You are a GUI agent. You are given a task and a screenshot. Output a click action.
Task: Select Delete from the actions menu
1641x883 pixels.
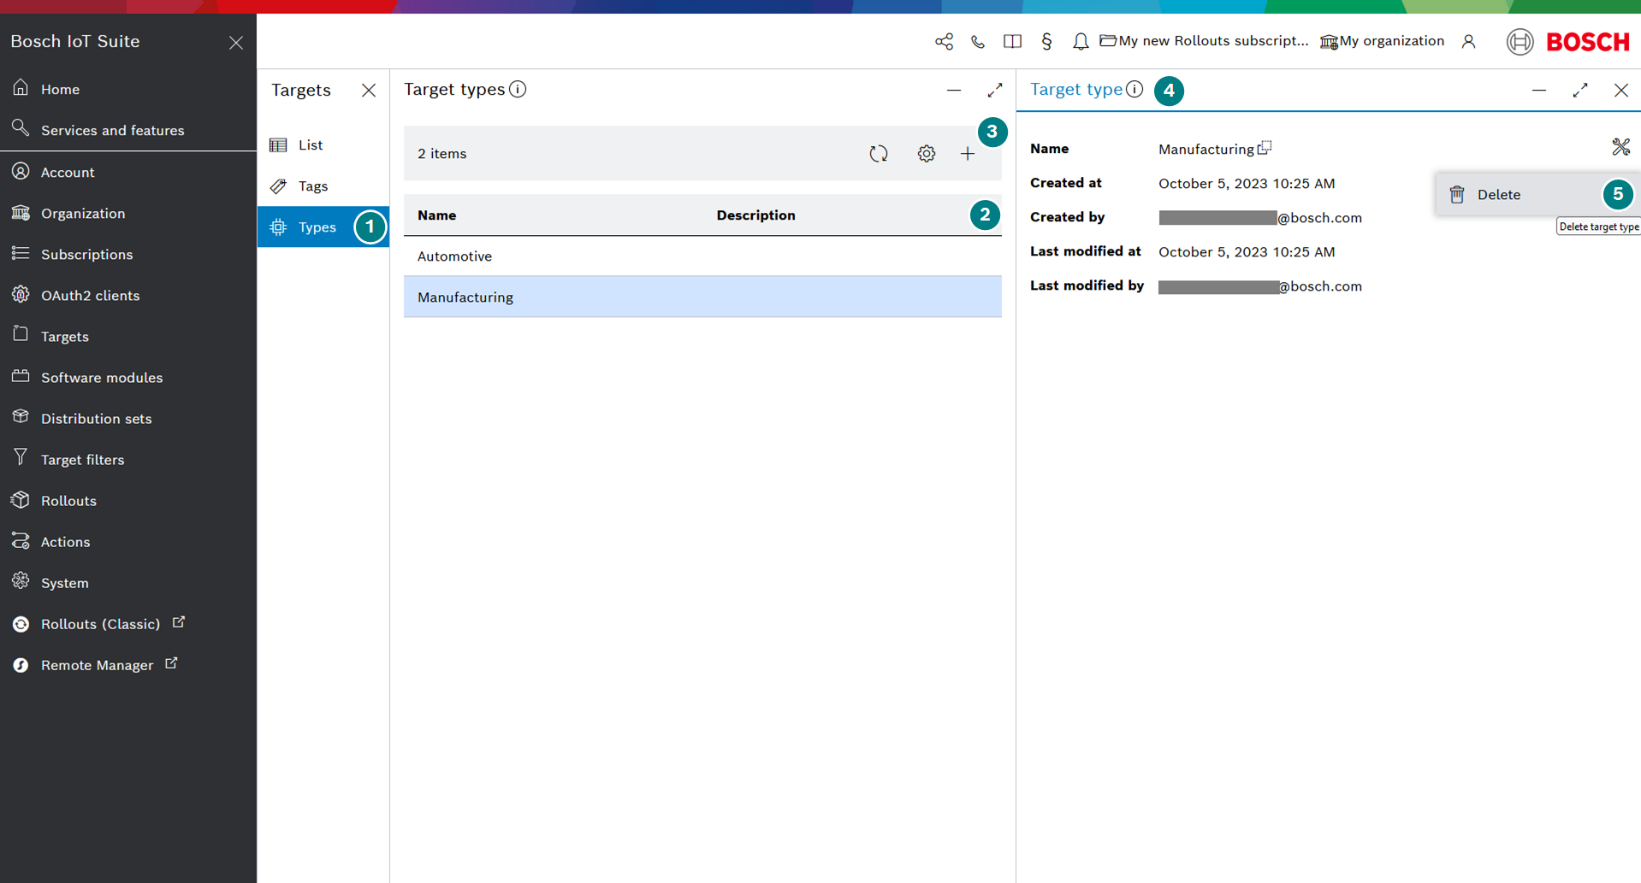click(x=1498, y=195)
